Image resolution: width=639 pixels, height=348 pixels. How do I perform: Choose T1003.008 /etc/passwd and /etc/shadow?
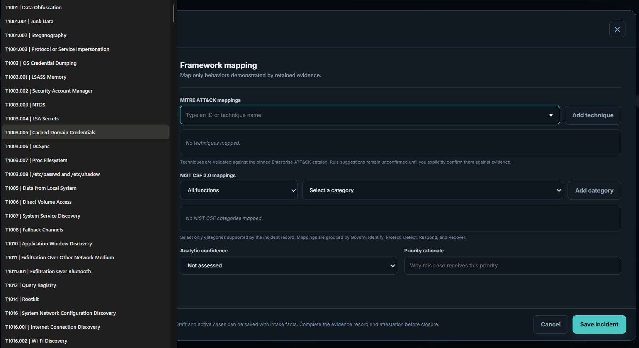(x=85, y=174)
